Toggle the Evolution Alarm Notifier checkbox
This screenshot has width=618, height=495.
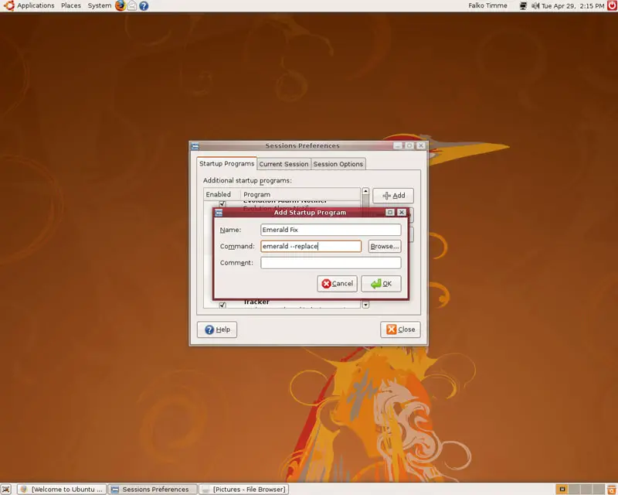pyautogui.click(x=222, y=203)
